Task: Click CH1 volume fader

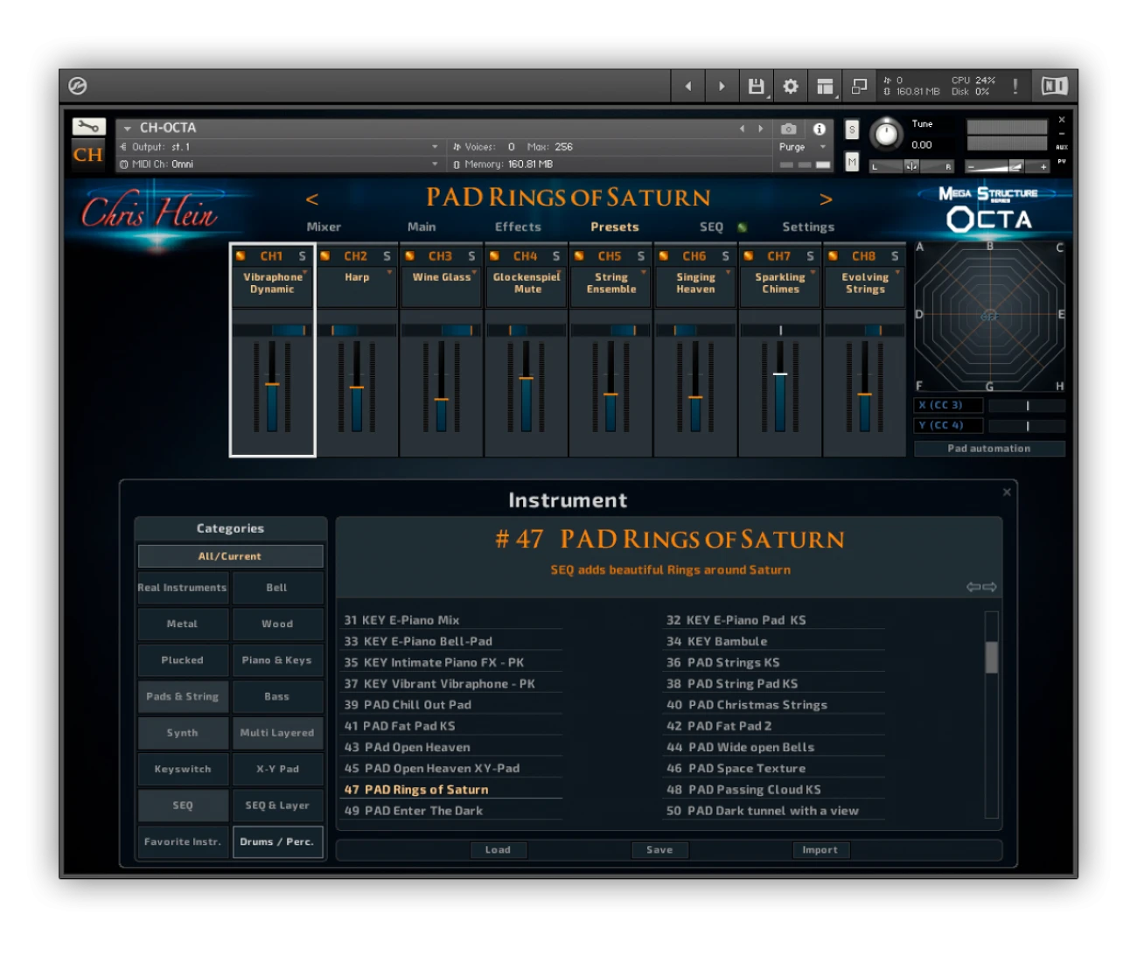Action: (272, 384)
